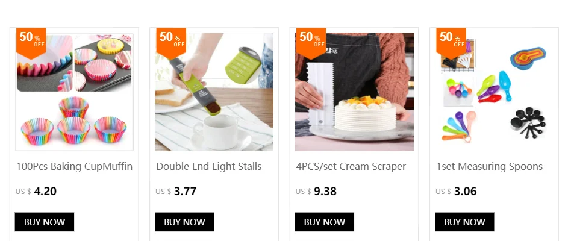Click 50% off badge on cream scraper

[x=311, y=42]
